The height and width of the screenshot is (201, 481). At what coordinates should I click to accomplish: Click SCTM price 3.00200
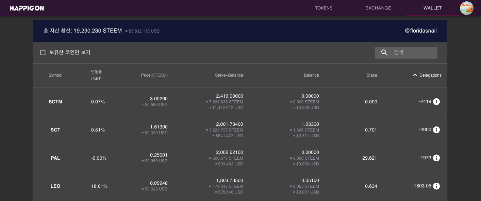[x=159, y=99]
